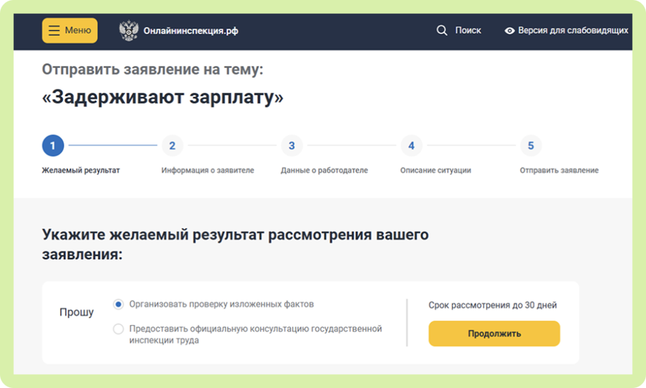The width and height of the screenshot is (646, 388).
Task: Click Информация о заявителе step label
Action: pos(208,170)
